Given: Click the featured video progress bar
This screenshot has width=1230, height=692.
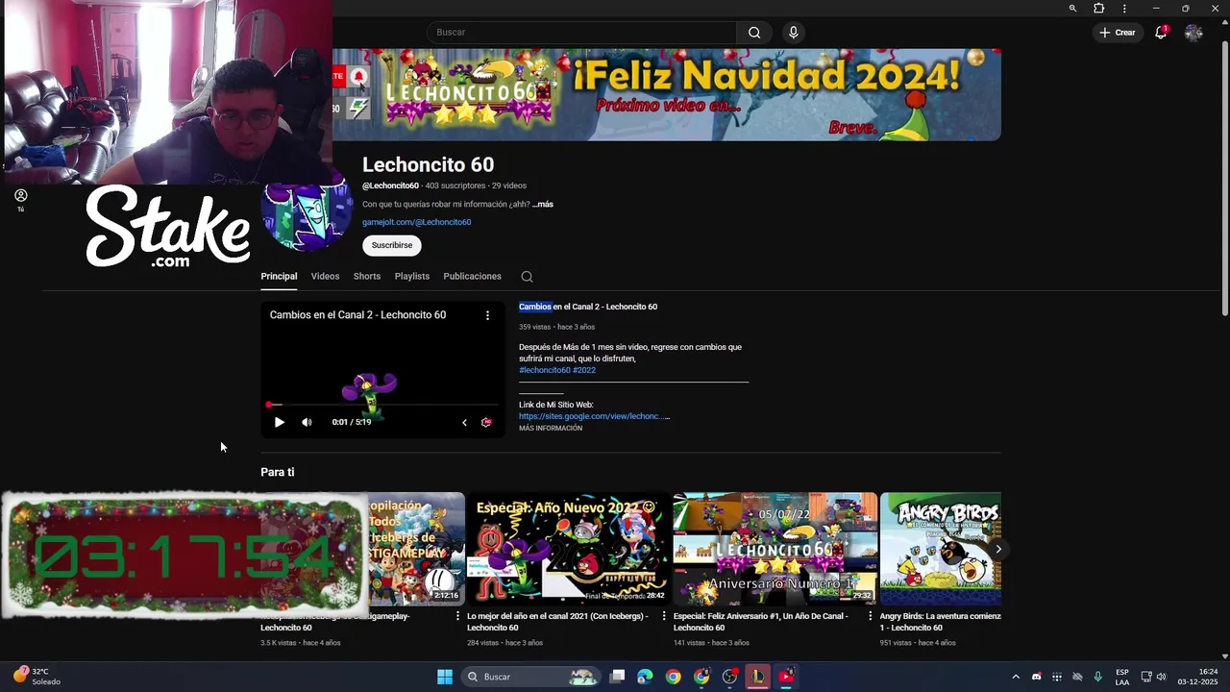Looking at the screenshot, I should 382,405.
